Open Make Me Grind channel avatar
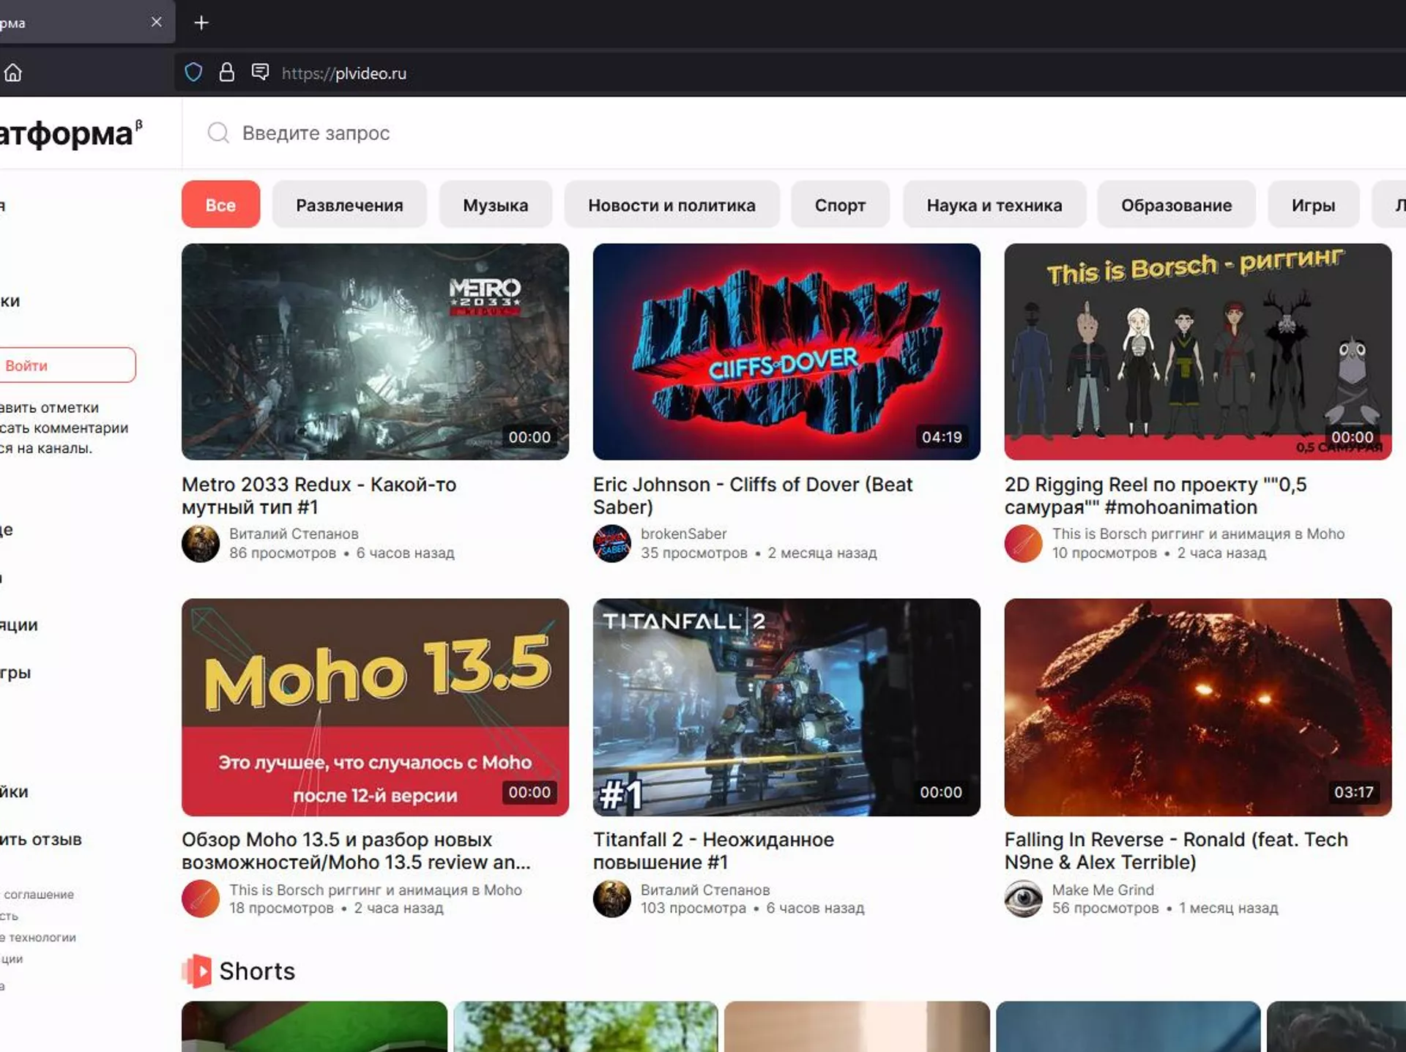The image size is (1406, 1052). coord(1023,898)
